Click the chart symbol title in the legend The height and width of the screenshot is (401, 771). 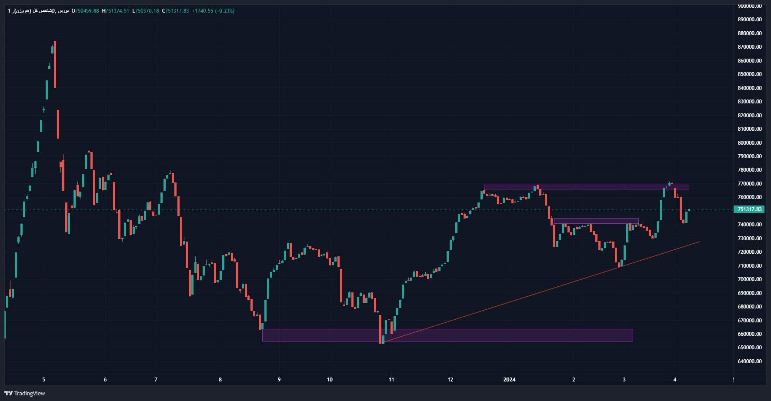[x=38, y=11]
